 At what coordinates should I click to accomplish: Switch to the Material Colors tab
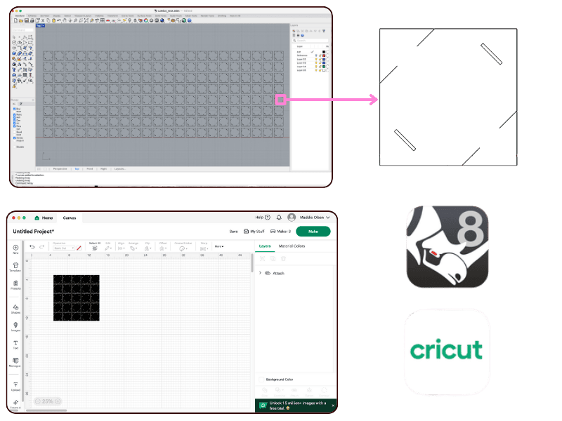(x=292, y=246)
